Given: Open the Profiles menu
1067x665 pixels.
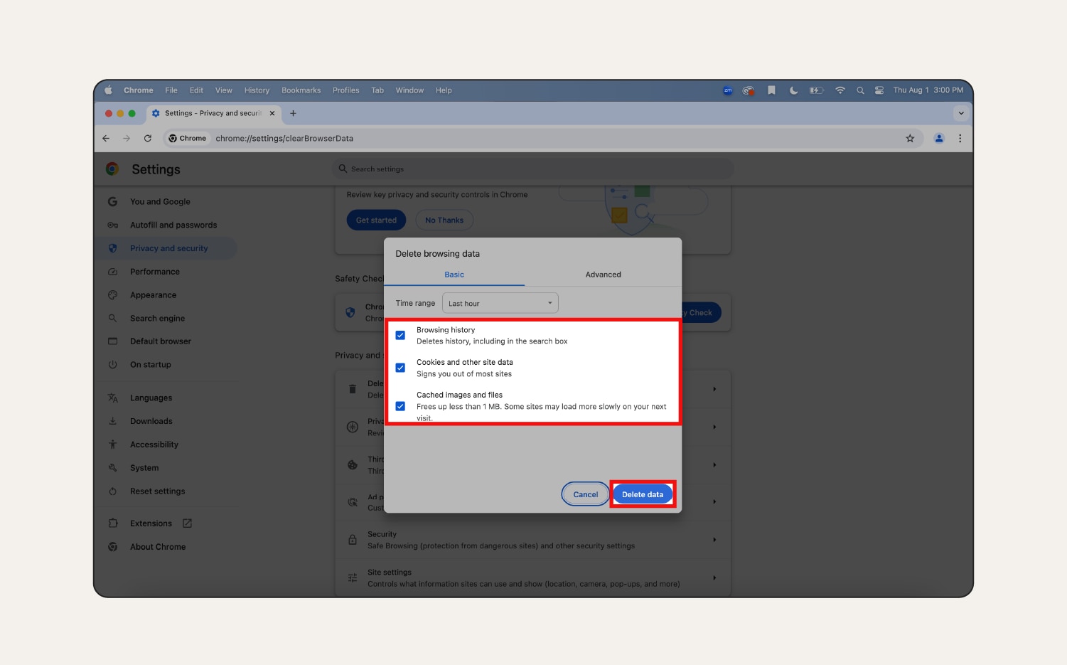Looking at the screenshot, I should [x=345, y=90].
